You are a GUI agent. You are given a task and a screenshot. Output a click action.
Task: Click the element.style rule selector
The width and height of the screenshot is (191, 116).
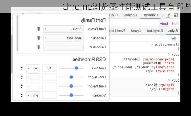point(167,45)
